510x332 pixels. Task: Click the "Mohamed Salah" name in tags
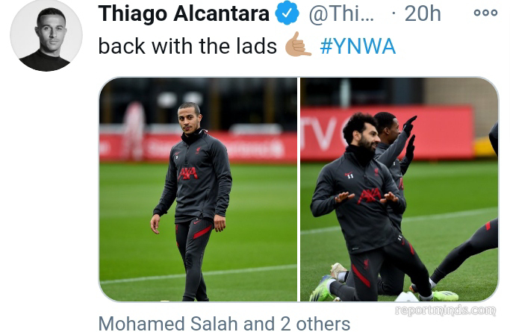coord(168,324)
